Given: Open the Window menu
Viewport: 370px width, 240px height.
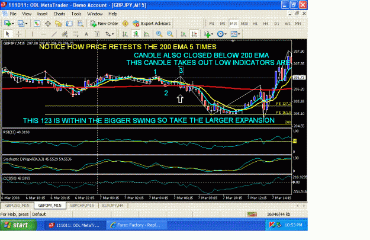Looking at the screenshot, I should point(95,14).
